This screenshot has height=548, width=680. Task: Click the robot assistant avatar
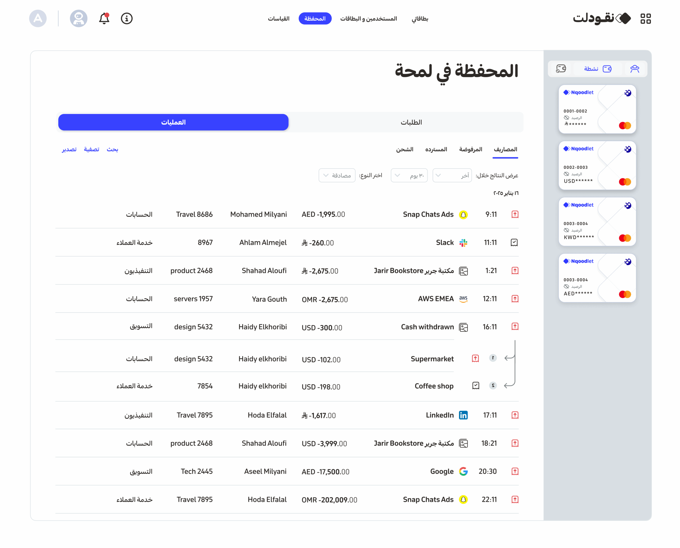point(78,18)
